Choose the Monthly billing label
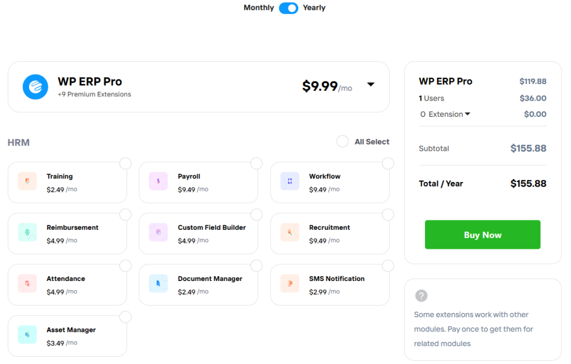The image size is (571, 364). tap(259, 8)
